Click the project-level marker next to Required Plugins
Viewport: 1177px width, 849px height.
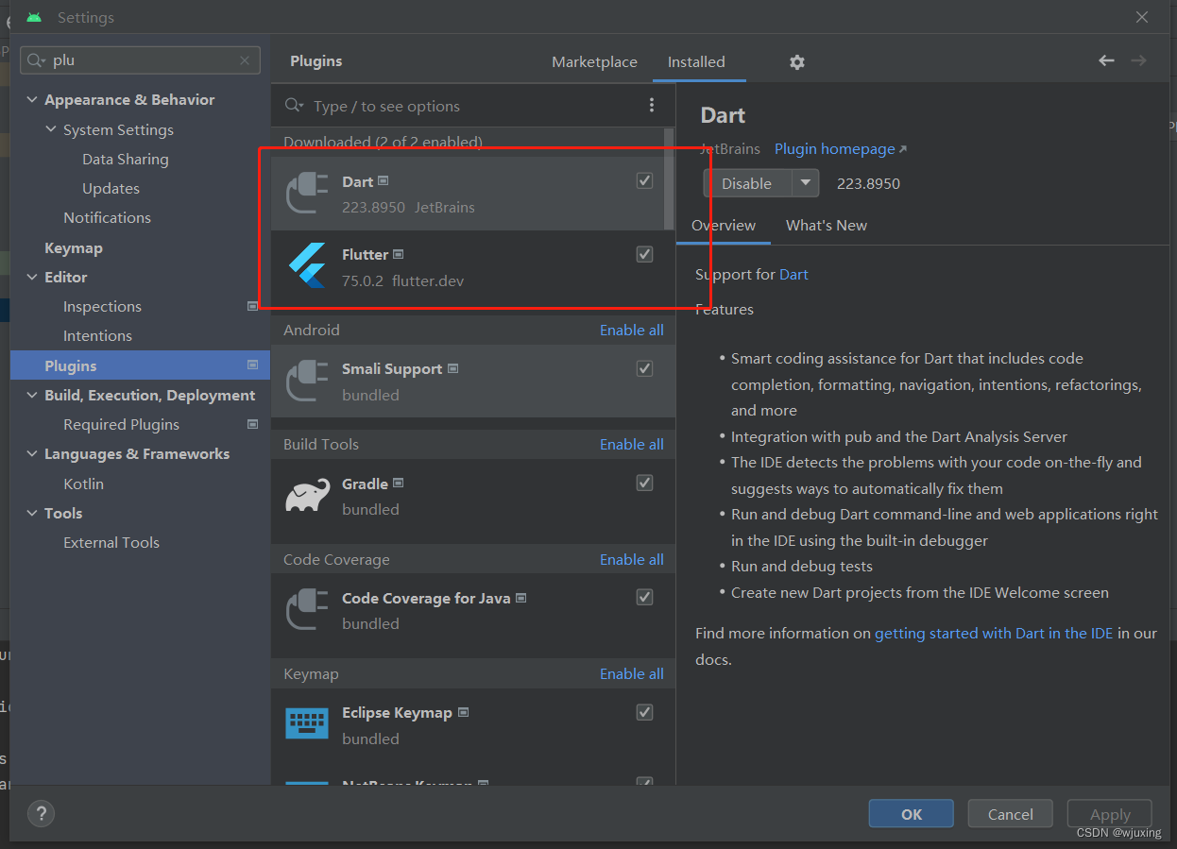tap(252, 424)
